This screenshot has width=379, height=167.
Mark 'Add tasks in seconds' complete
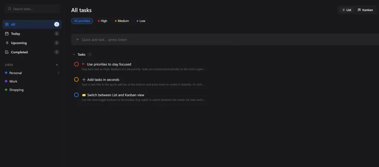pyautogui.click(x=76, y=80)
